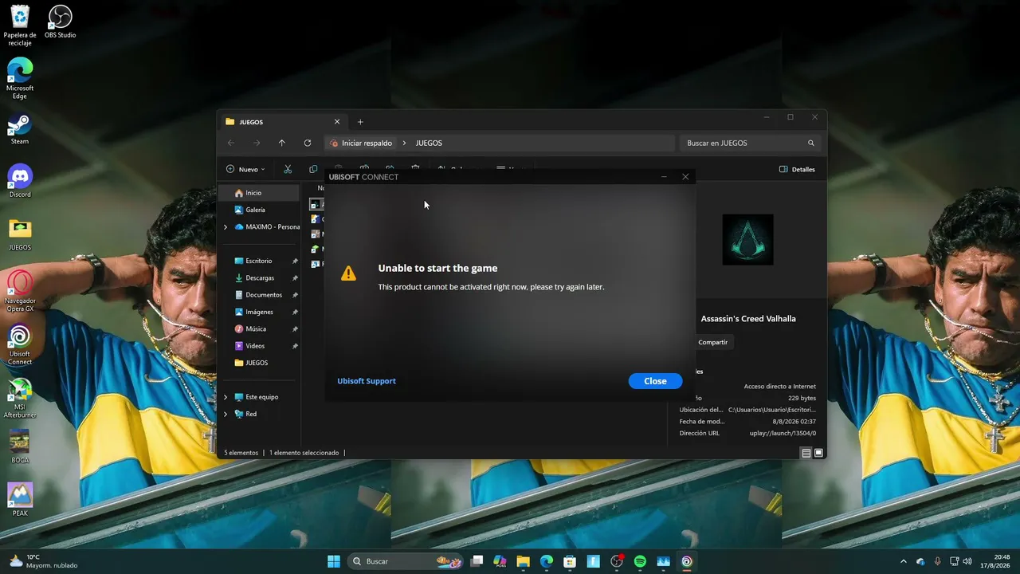The image size is (1020, 574).
Task: Click Iniciar respaldo in the address bar
Action: (x=367, y=143)
